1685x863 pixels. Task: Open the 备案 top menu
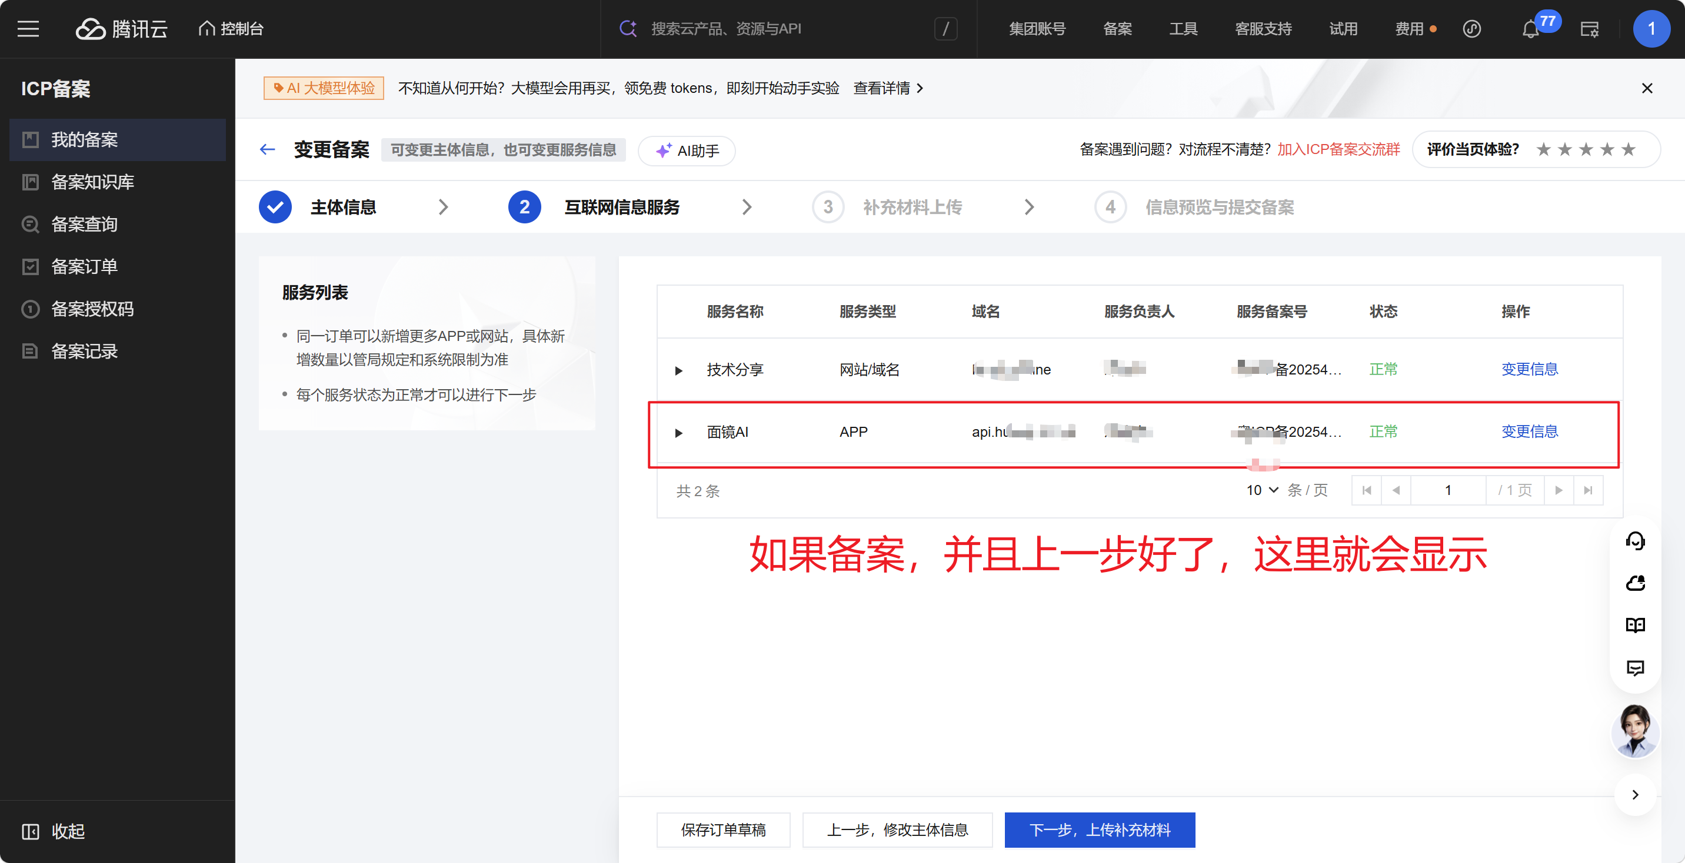click(1117, 29)
